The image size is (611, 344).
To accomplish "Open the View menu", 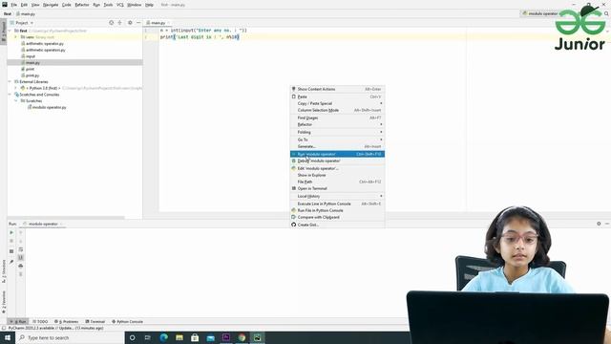I will pos(35,5).
